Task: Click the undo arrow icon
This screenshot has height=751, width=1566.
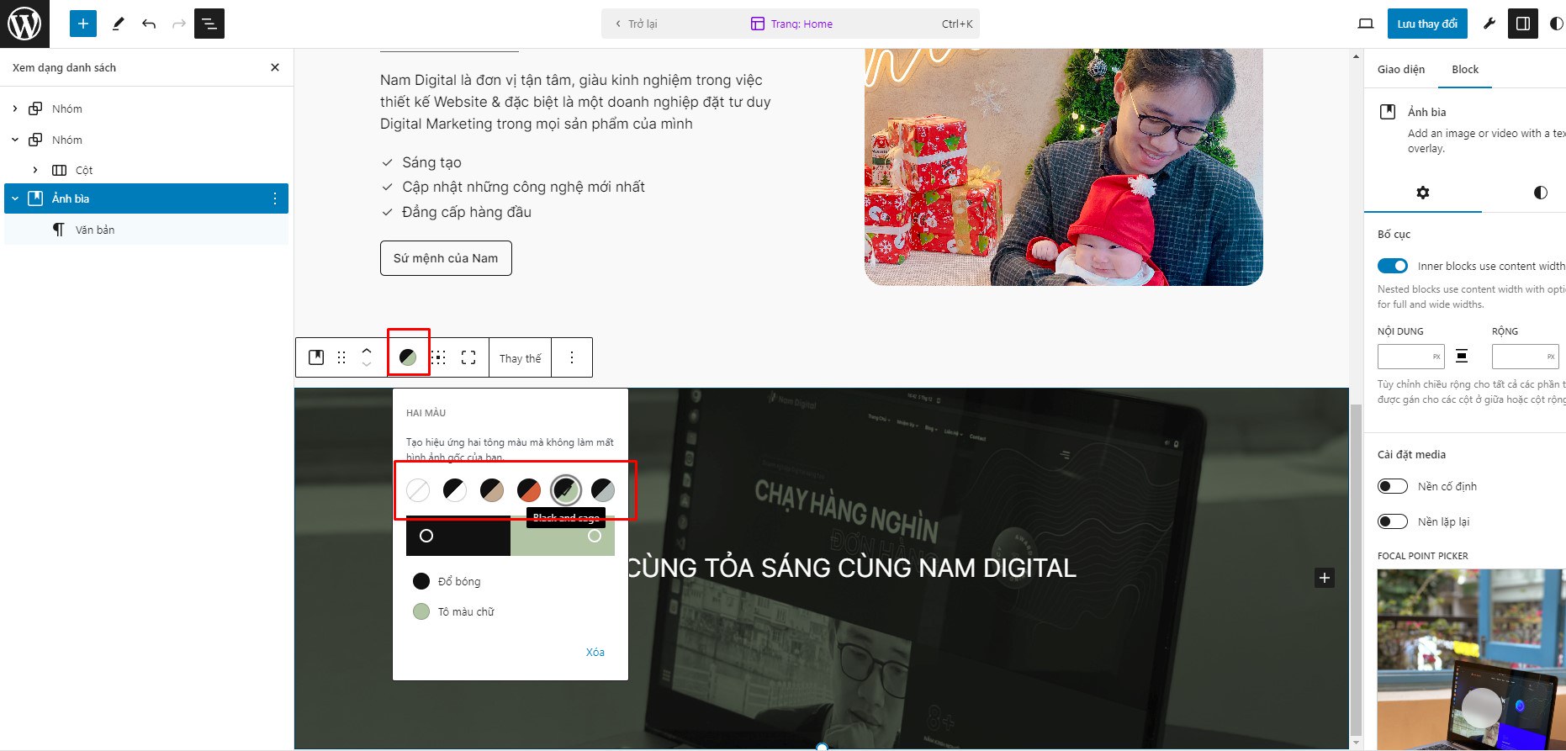Action: click(x=149, y=24)
